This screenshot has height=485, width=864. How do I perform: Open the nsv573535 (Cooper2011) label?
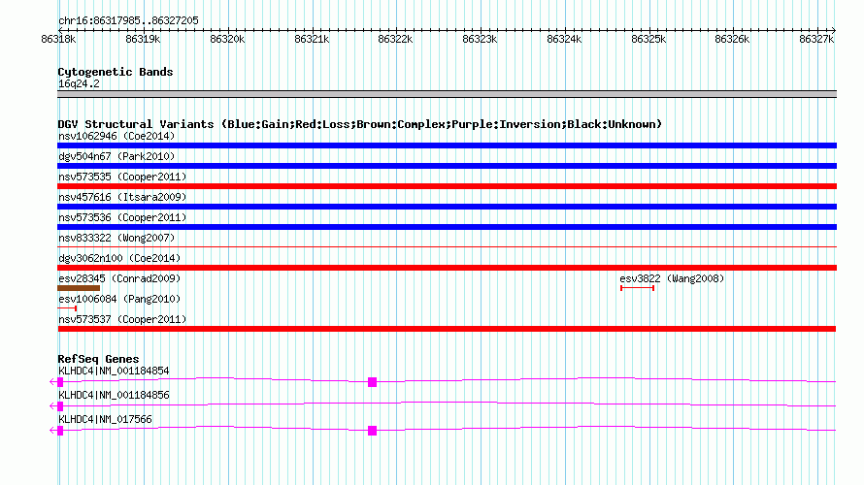[122, 177]
